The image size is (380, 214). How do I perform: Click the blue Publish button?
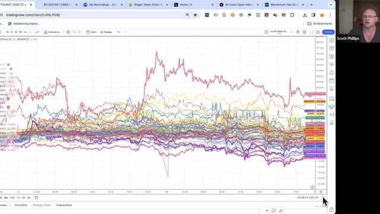[x=328, y=32]
